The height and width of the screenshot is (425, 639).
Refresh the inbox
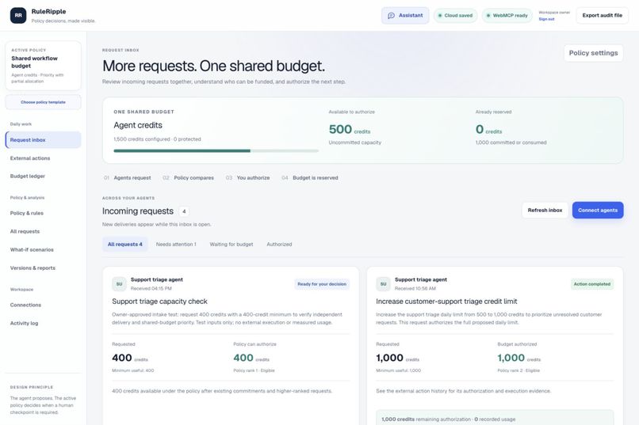tap(545, 211)
